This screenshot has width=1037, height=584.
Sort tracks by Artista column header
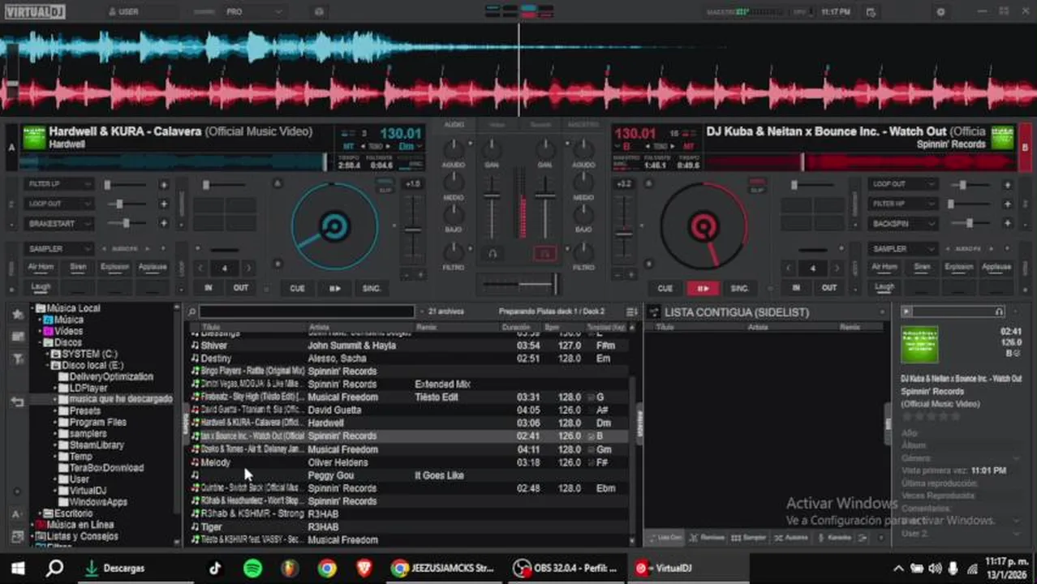coord(319,327)
